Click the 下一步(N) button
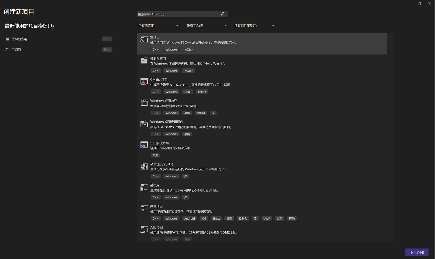The width and height of the screenshot is (435, 259). point(417,252)
